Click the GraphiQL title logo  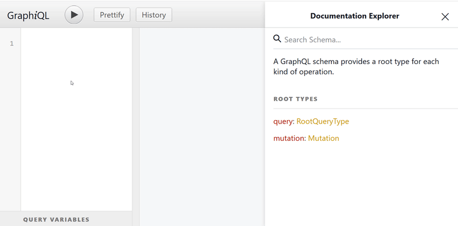(28, 15)
